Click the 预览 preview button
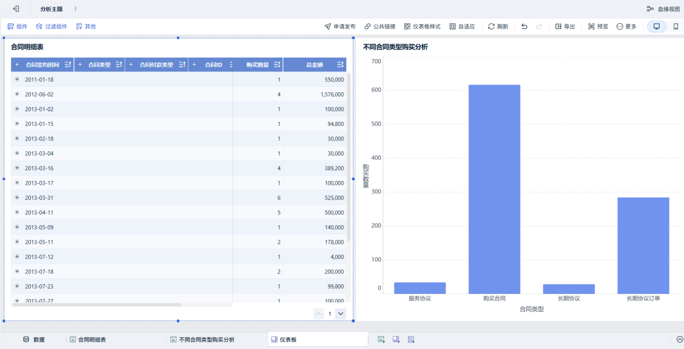The image size is (684, 349). pyautogui.click(x=598, y=26)
